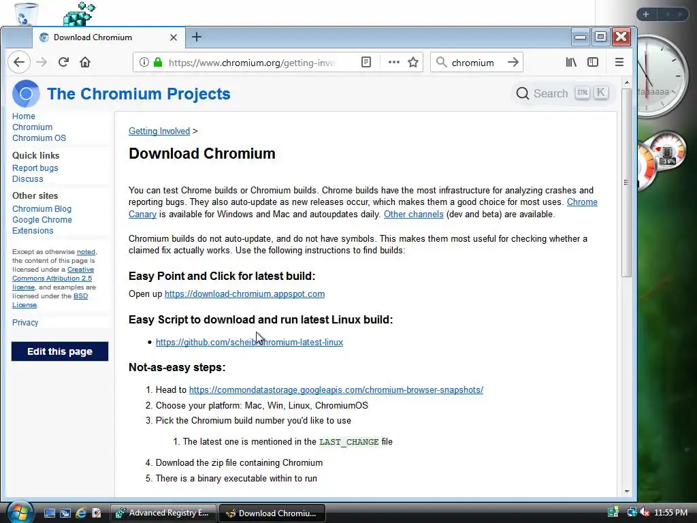
Task: Open the Firefox hamburger menu
Action: [x=619, y=62]
